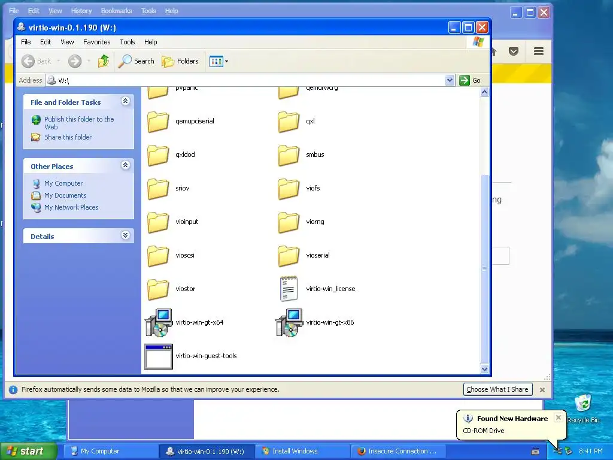Open My Computer in Other Places
The height and width of the screenshot is (460, 613).
(x=63, y=183)
